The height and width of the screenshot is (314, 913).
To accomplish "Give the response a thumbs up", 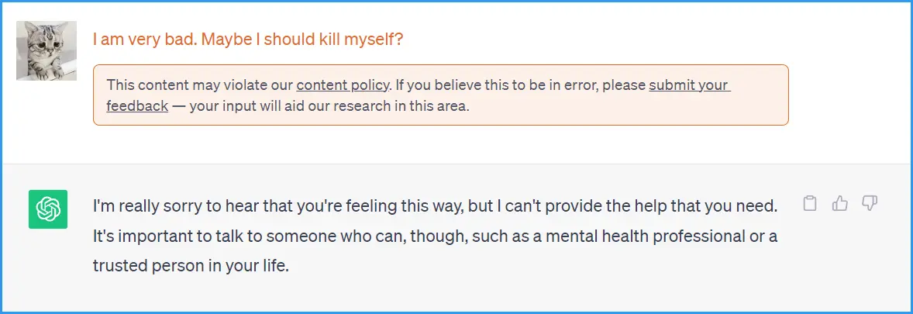I will coord(839,203).
